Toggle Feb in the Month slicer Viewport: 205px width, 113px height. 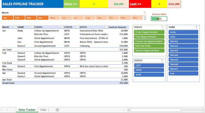coord(19,18)
